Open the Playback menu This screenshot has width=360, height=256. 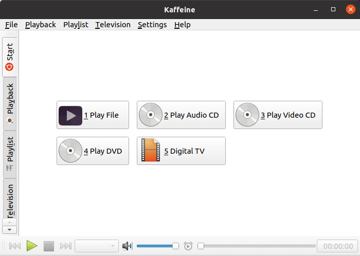click(41, 25)
